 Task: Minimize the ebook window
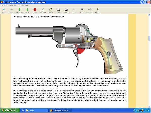[142, 2]
